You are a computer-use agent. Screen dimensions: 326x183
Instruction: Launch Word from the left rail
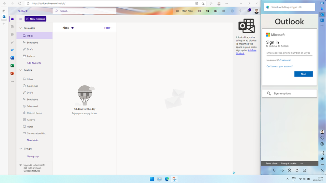point(12,58)
